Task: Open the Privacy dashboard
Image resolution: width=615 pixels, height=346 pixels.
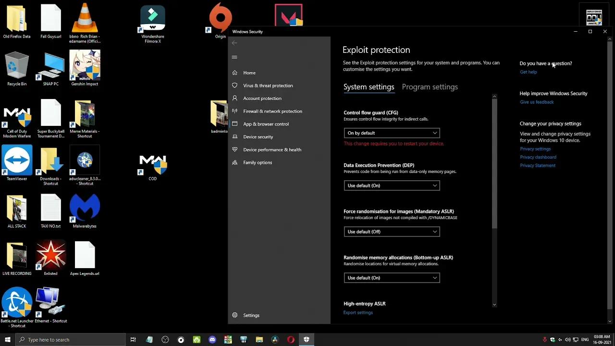Action: pyautogui.click(x=538, y=157)
